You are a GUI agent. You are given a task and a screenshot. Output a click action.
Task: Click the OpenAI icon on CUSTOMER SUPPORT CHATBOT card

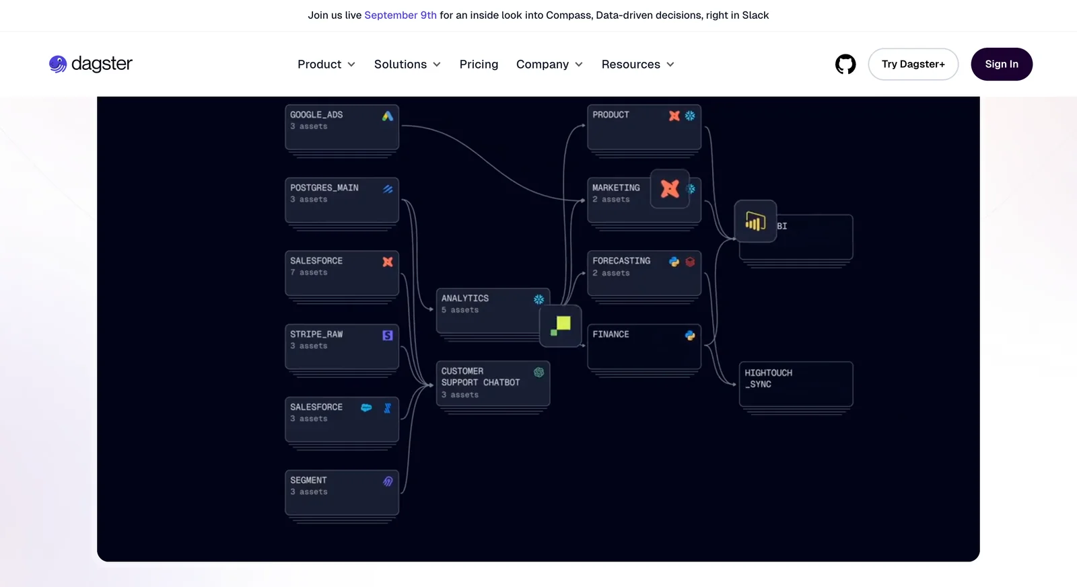pyautogui.click(x=538, y=373)
